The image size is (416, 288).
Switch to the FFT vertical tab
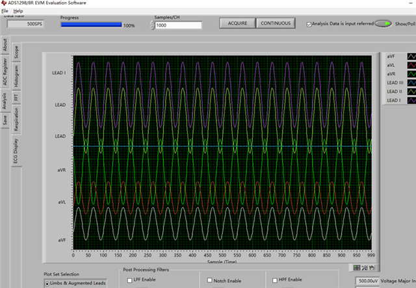[x=16, y=98]
